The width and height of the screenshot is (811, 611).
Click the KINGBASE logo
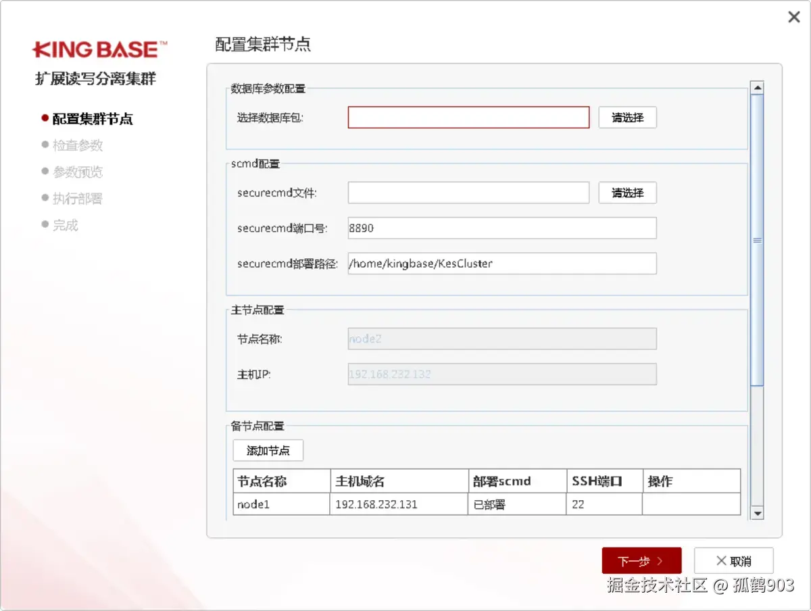pos(99,49)
